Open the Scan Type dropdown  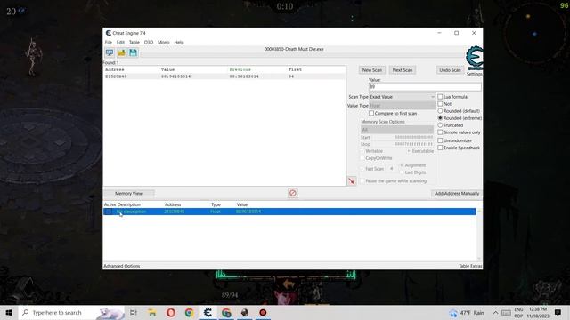pyautogui.click(x=402, y=97)
